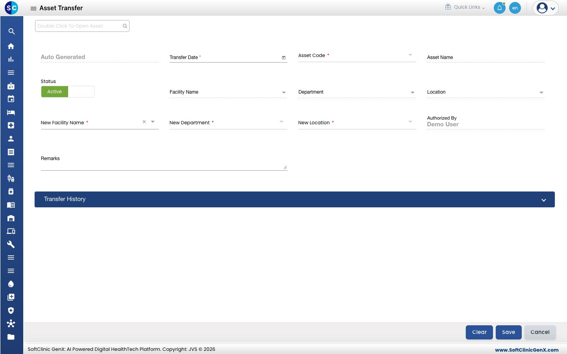The height and width of the screenshot is (354, 567).
Task: Visit the www.SoftClinicGenX.com link
Action: 527,350
